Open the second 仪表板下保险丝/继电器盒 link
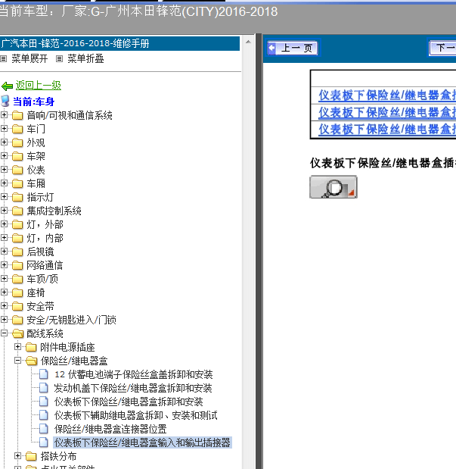456x469 pixels. [x=387, y=112]
